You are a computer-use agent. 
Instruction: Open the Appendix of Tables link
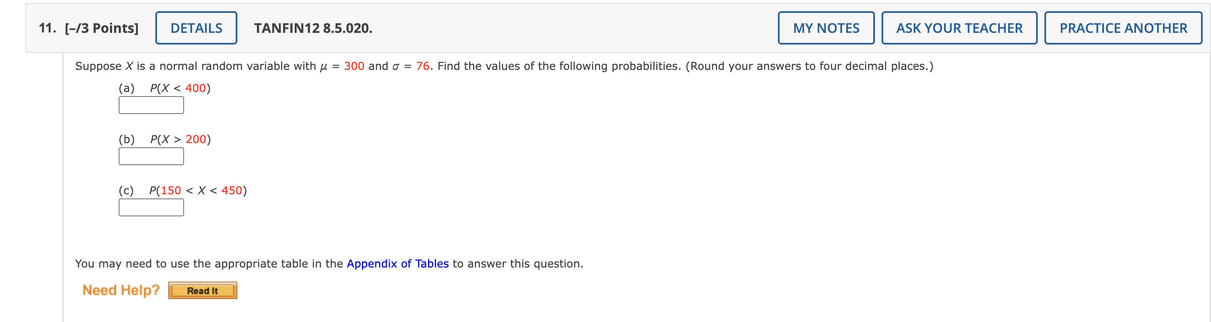(398, 263)
